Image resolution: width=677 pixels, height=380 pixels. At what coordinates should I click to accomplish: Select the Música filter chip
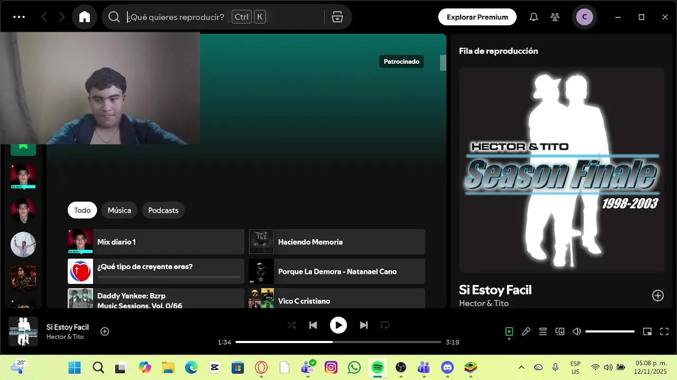pos(120,210)
